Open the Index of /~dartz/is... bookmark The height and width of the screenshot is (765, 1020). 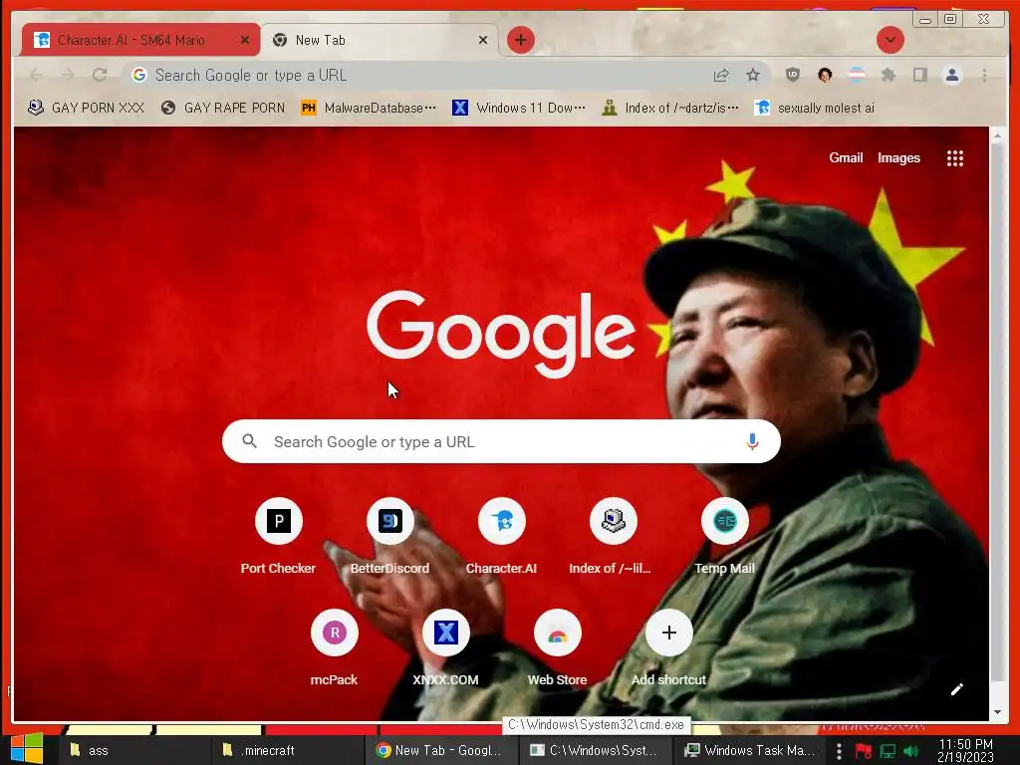click(670, 108)
